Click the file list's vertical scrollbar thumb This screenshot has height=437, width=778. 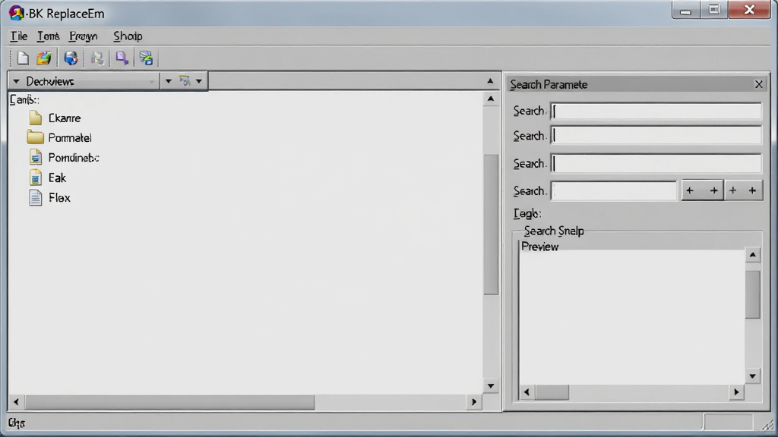point(491,225)
